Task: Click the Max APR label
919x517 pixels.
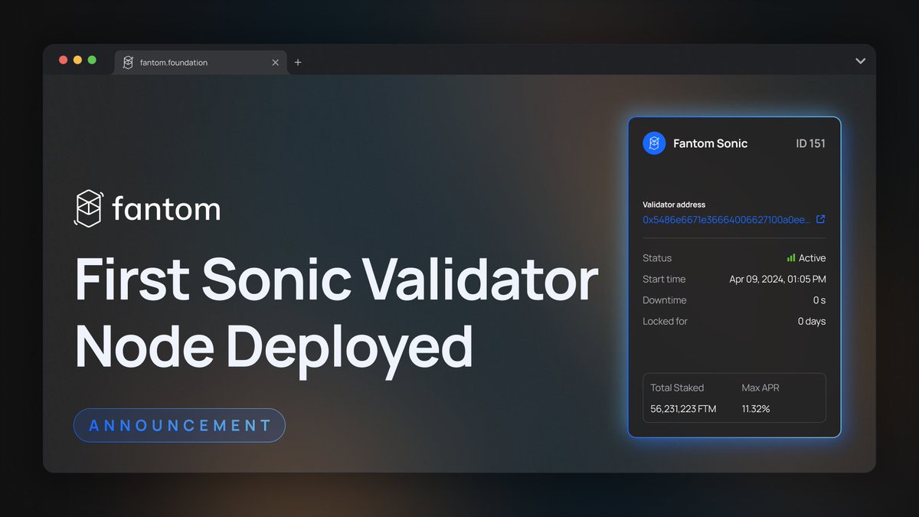Action: (x=760, y=388)
